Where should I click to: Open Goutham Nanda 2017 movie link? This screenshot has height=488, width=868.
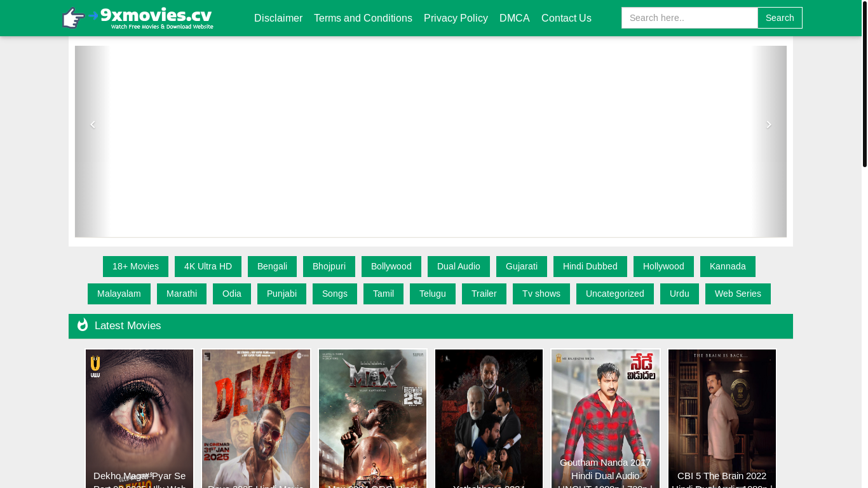605,469
